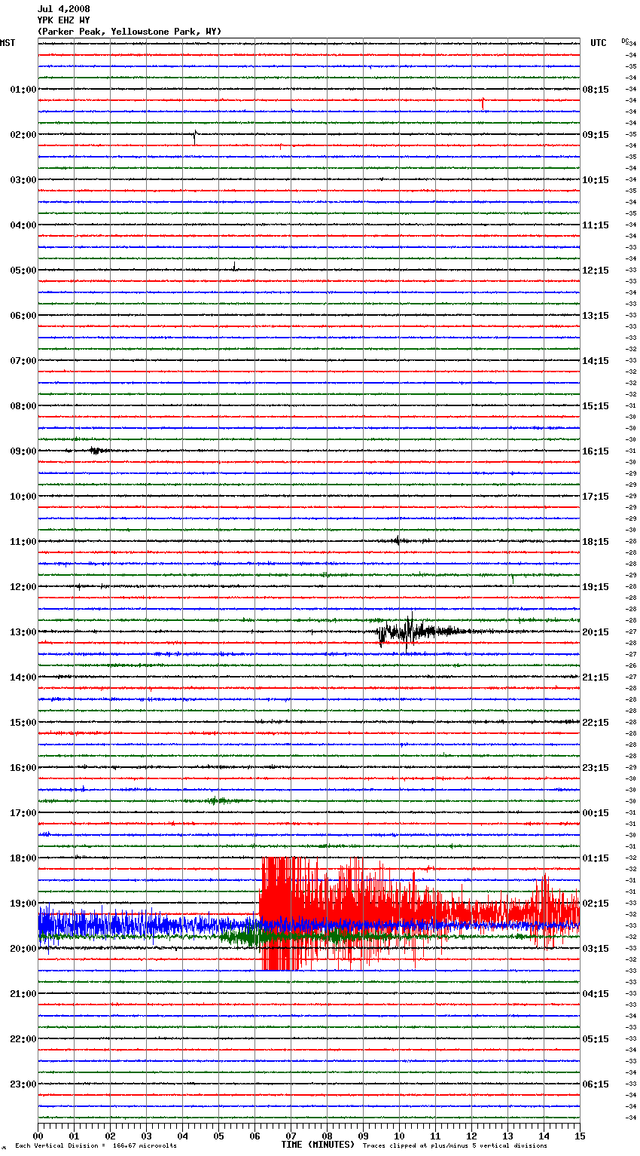The image size is (640, 1156).
Task: Click the black spike on the 02:00 trace
Action: 195,136
